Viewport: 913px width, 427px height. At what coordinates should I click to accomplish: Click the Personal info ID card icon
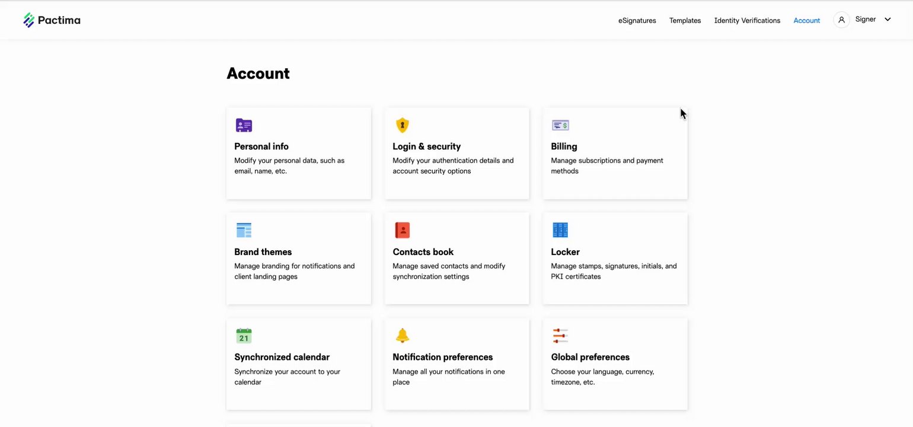(x=244, y=125)
